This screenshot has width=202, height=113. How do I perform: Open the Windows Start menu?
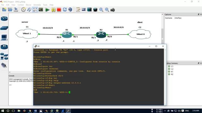(x=3, y=111)
